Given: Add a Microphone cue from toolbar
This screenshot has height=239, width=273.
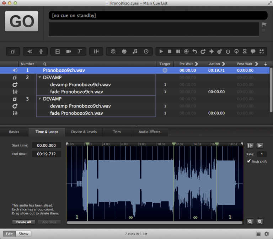Looking at the screenshot, I should pyautogui.click(x=41, y=52).
